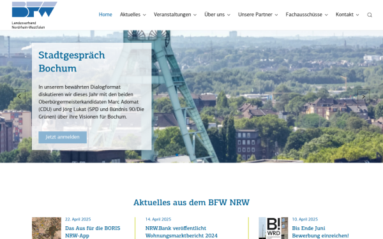Viewport: 383px width, 239px height.
Task: Click the B!WRD article thumbnail
Action: (x=273, y=228)
